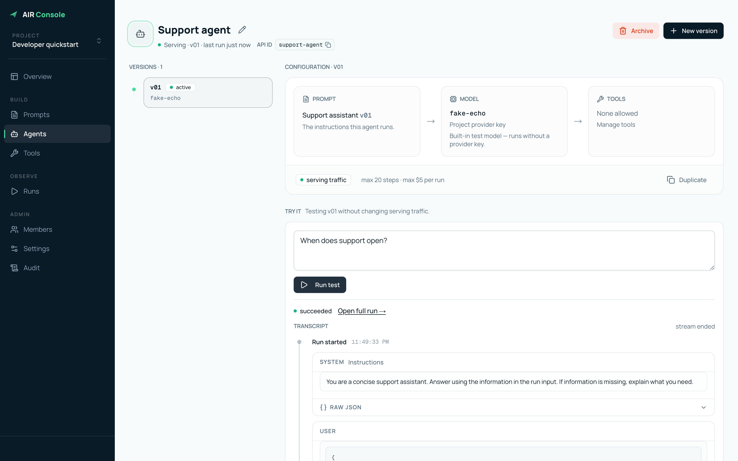Viewport: 738px width, 461px height.
Task: Click the Agents robot icon in sidebar
Action: 14,134
